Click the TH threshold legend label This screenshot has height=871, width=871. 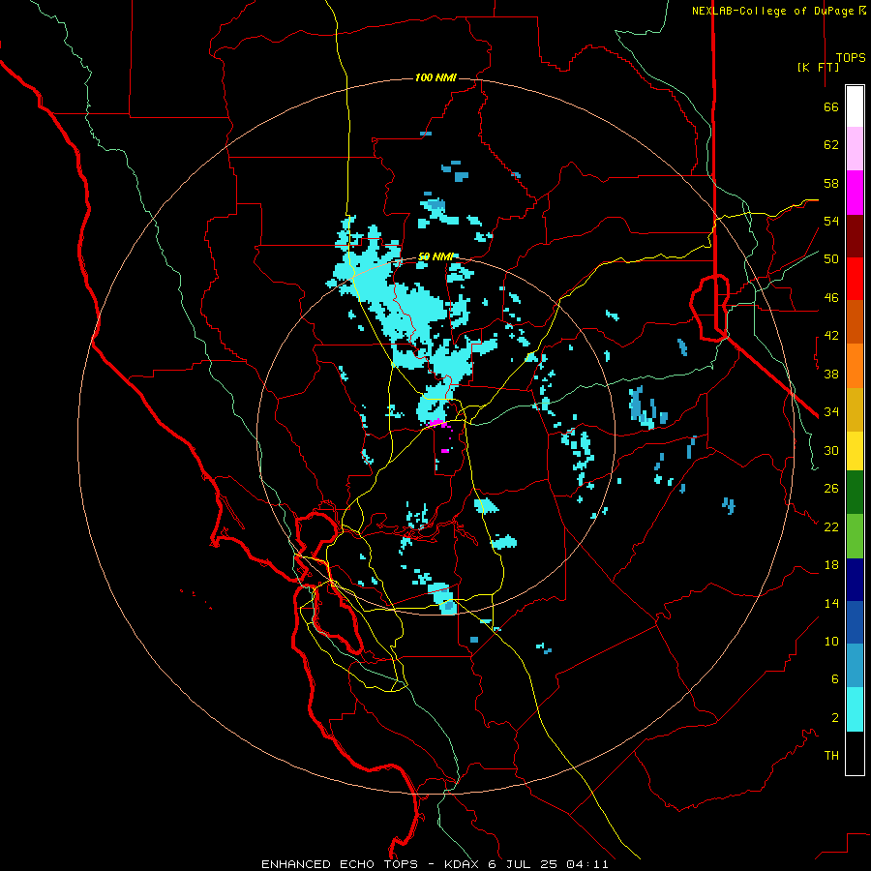(x=831, y=756)
